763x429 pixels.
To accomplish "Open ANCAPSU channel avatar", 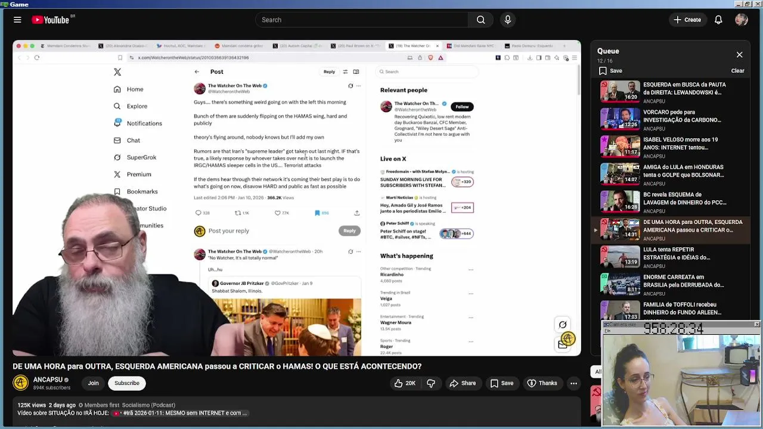I will point(21,383).
